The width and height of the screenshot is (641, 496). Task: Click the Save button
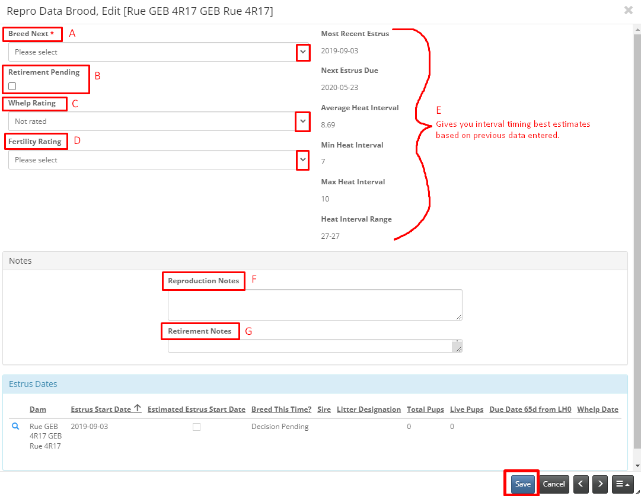[522, 484]
